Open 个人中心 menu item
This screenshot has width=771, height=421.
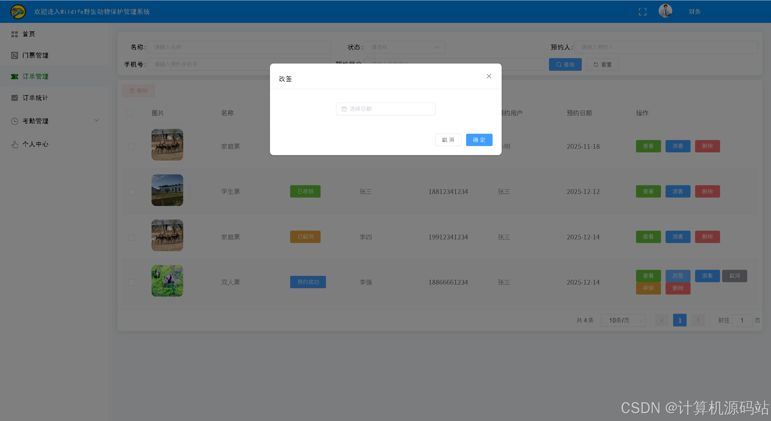pos(54,144)
